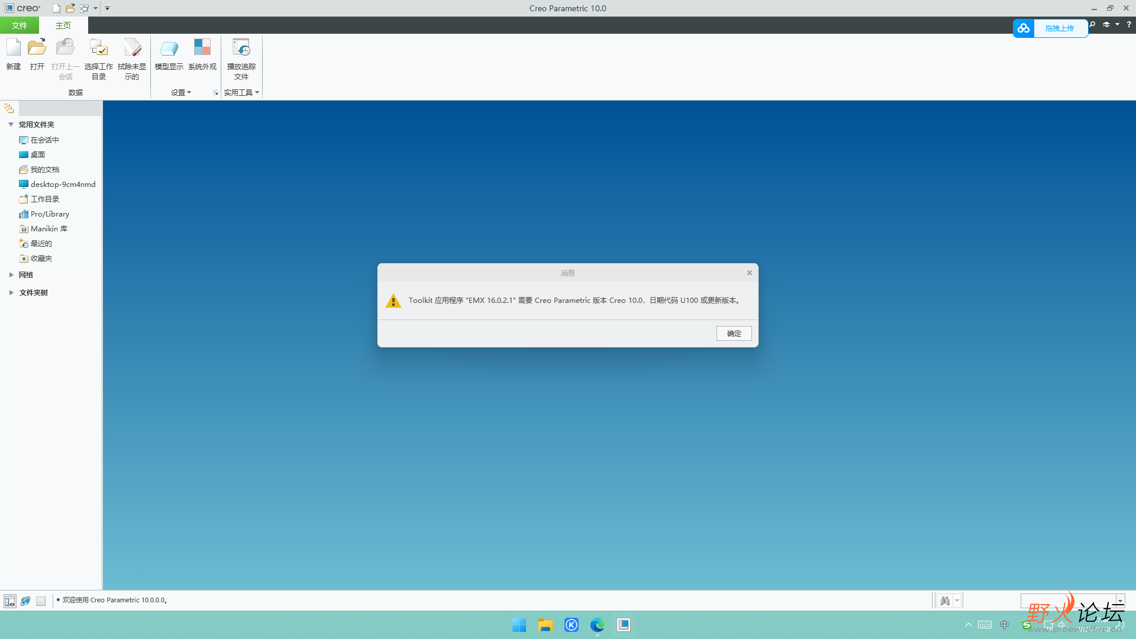Click 确定 in the message dialog

pyautogui.click(x=734, y=334)
